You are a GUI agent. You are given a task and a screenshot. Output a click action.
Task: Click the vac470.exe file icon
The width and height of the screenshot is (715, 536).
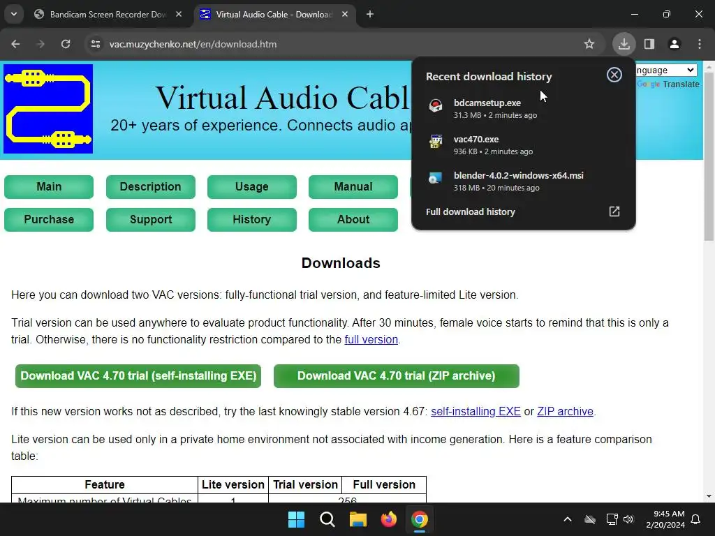point(436,142)
